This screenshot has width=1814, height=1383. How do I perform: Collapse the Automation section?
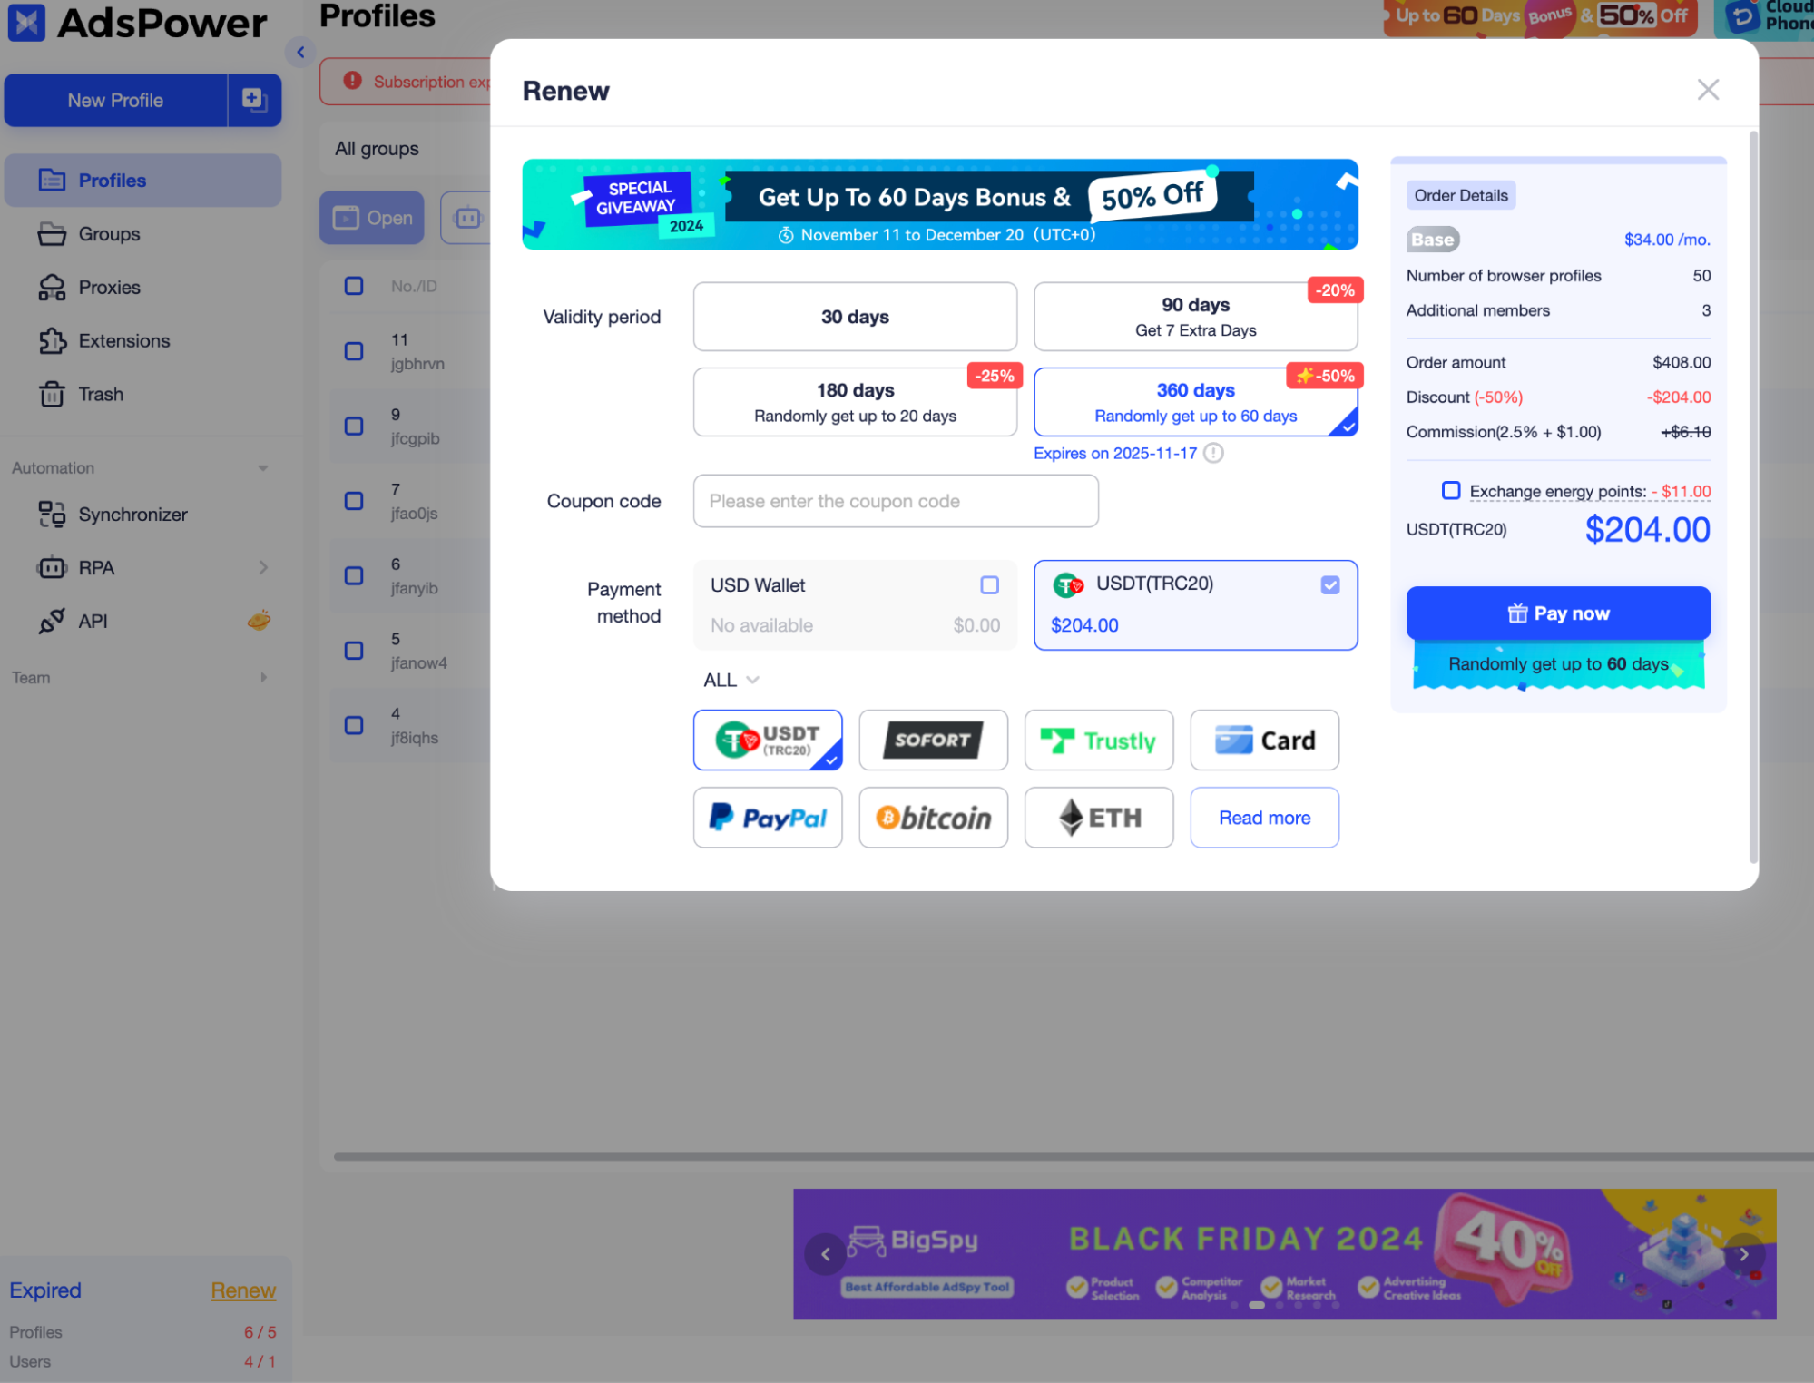tap(263, 468)
